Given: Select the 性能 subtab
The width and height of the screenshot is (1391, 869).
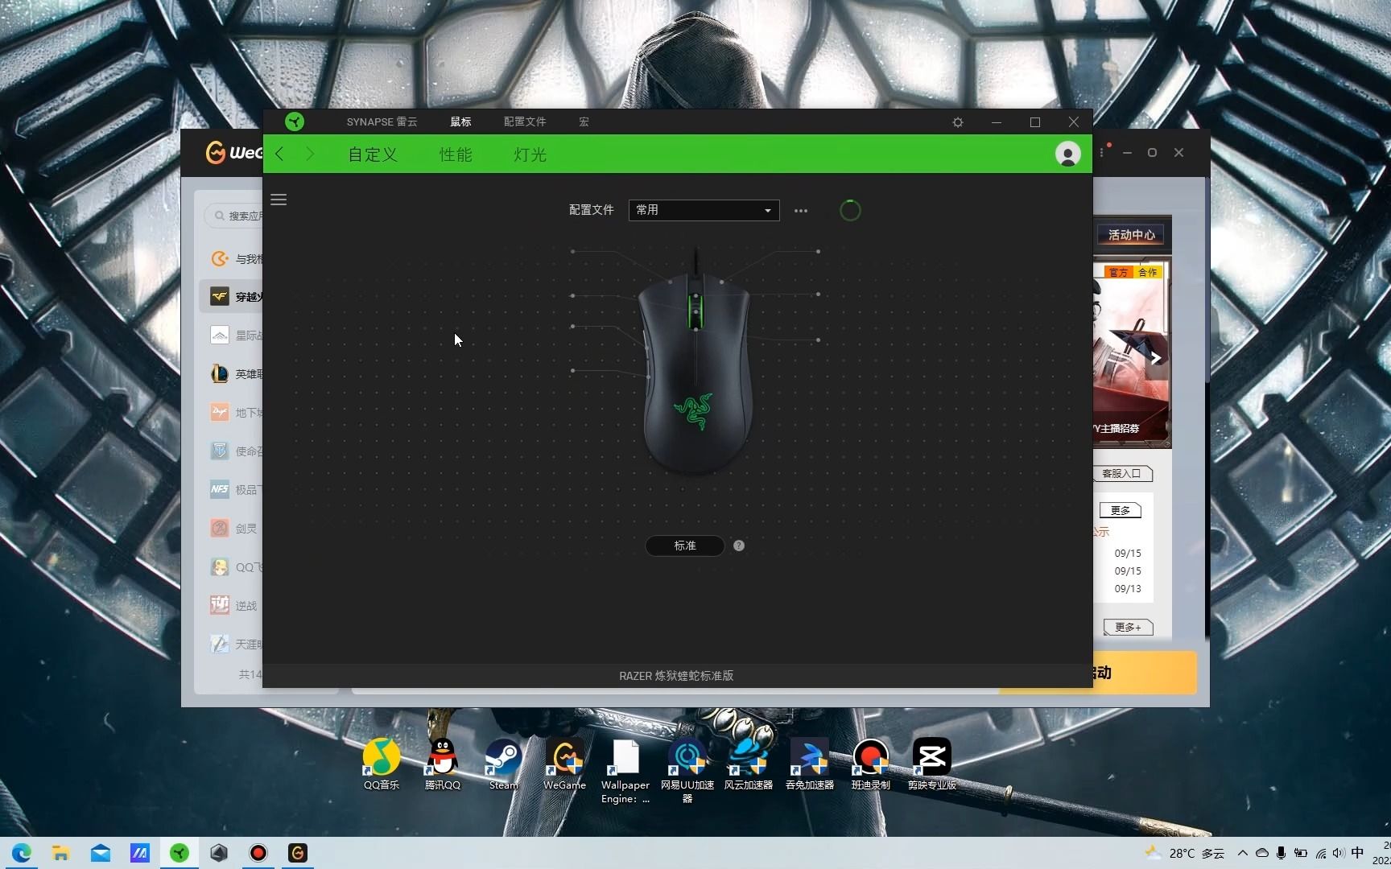Looking at the screenshot, I should tap(456, 154).
